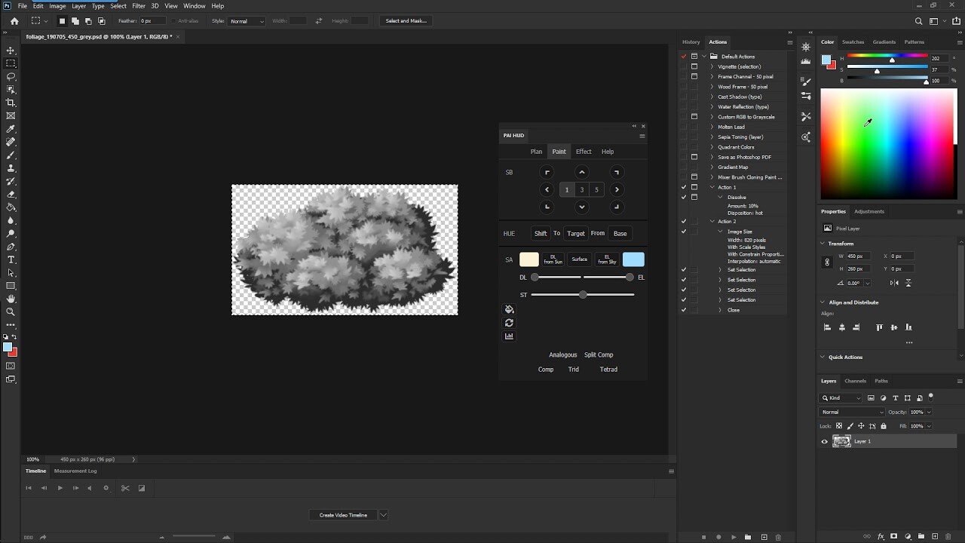Collapse the Action 1 group
Screen dimensions: 965x543
click(713, 187)
